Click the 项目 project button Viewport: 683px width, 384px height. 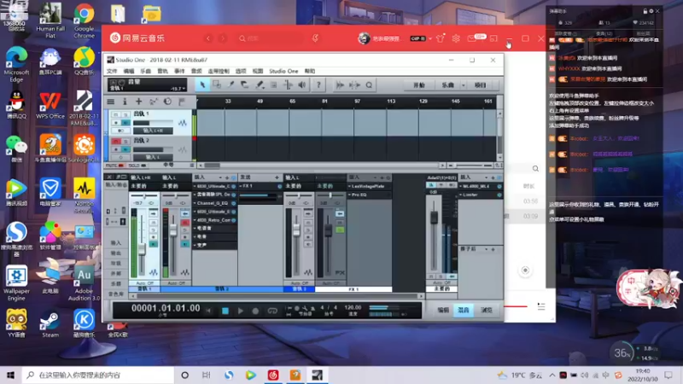click(x=480, y=85)
